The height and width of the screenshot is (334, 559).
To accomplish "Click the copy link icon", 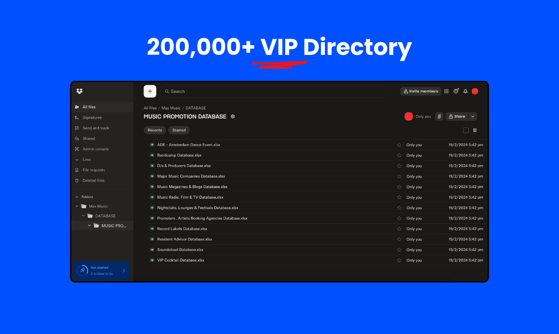I will pyautogui.click(x=439, y=116).
